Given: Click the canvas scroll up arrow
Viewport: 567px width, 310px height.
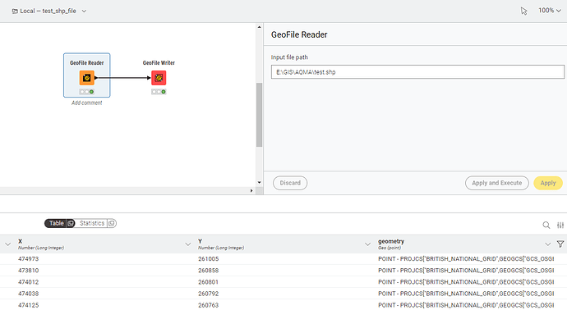Looking at the screenshot, I should (259, 27).
